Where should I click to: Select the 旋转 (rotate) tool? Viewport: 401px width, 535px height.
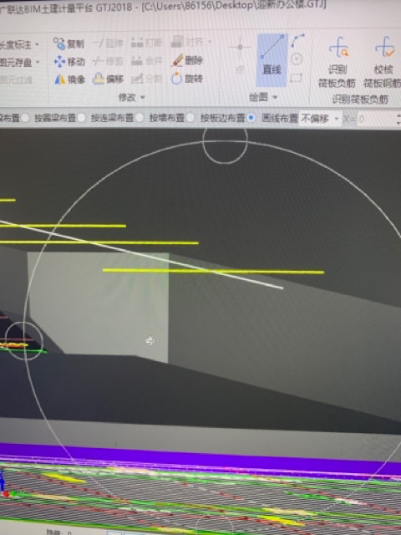coord(187,79)
